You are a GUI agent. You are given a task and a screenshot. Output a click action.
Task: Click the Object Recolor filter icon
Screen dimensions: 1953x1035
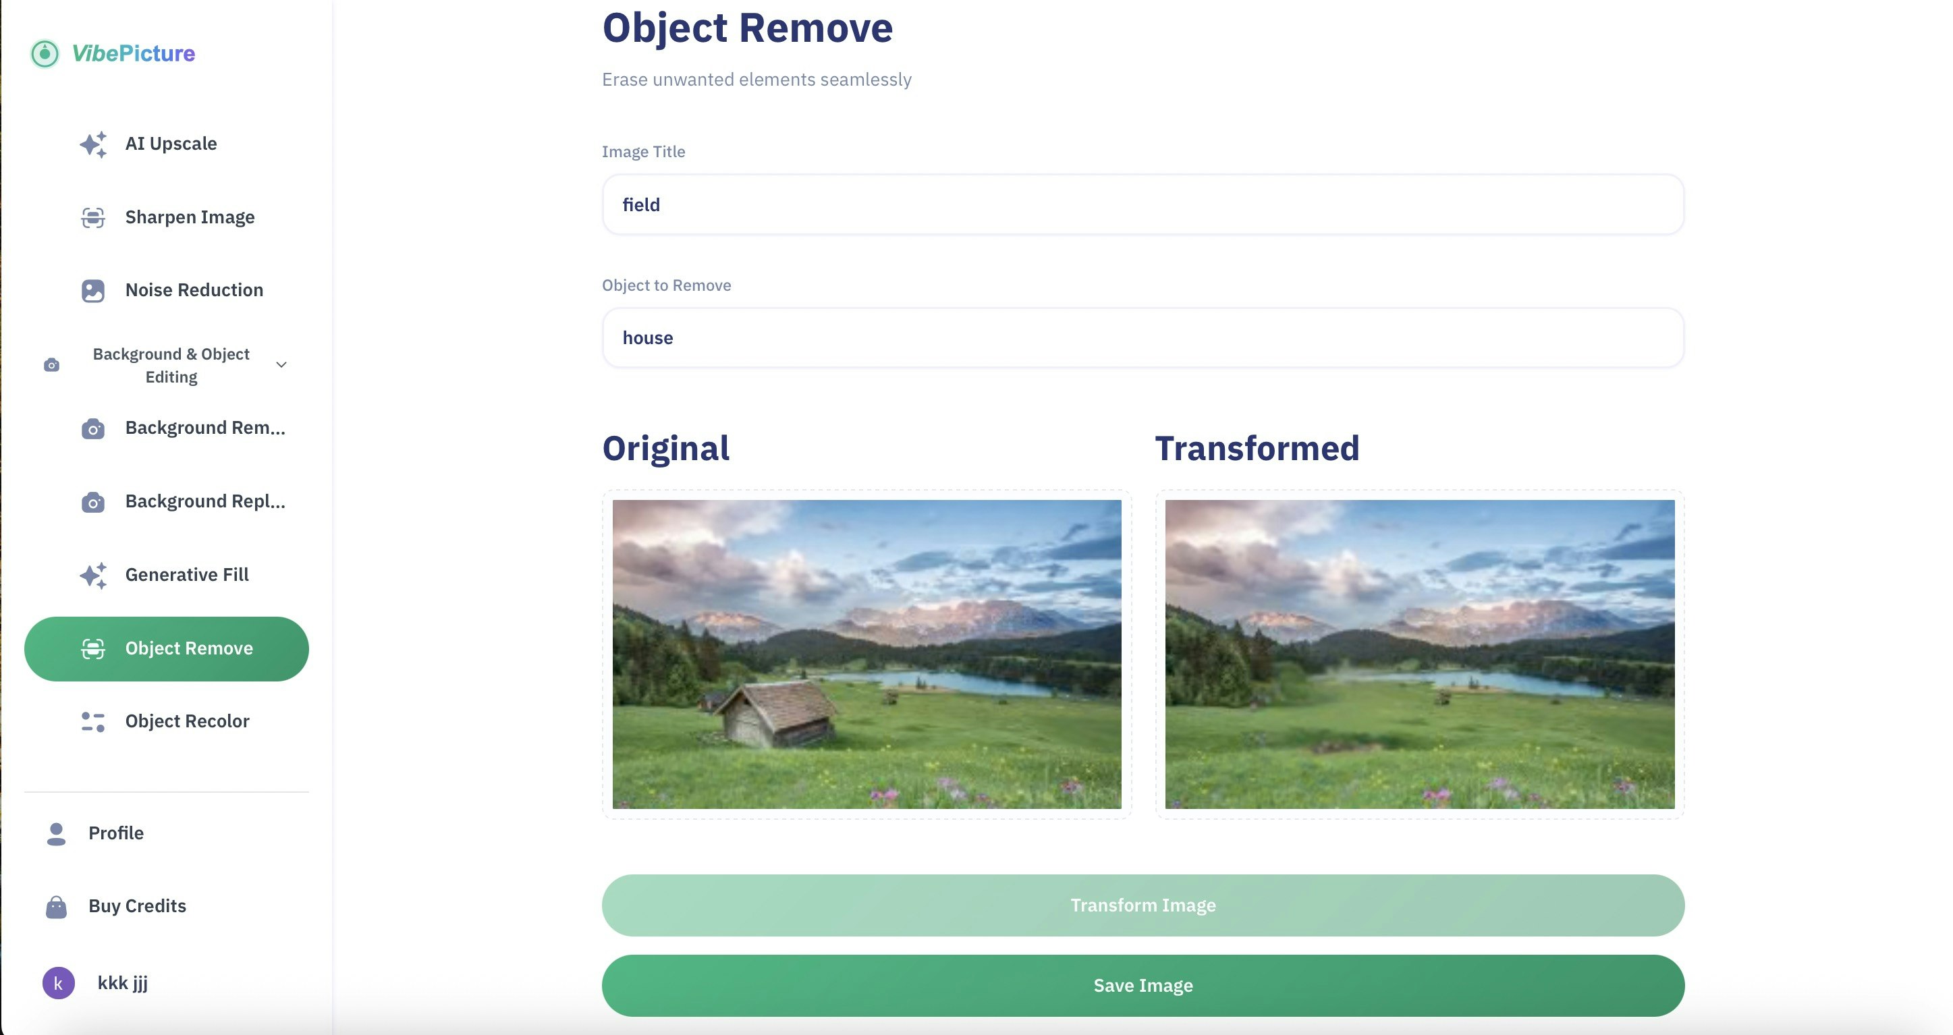pyautogui.click(x=92, y=722)
